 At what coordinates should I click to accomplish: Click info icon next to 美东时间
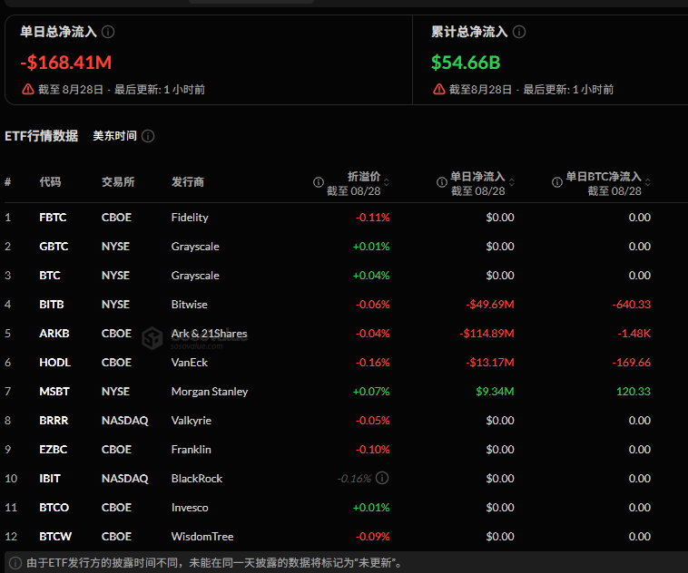pos(148,136)
